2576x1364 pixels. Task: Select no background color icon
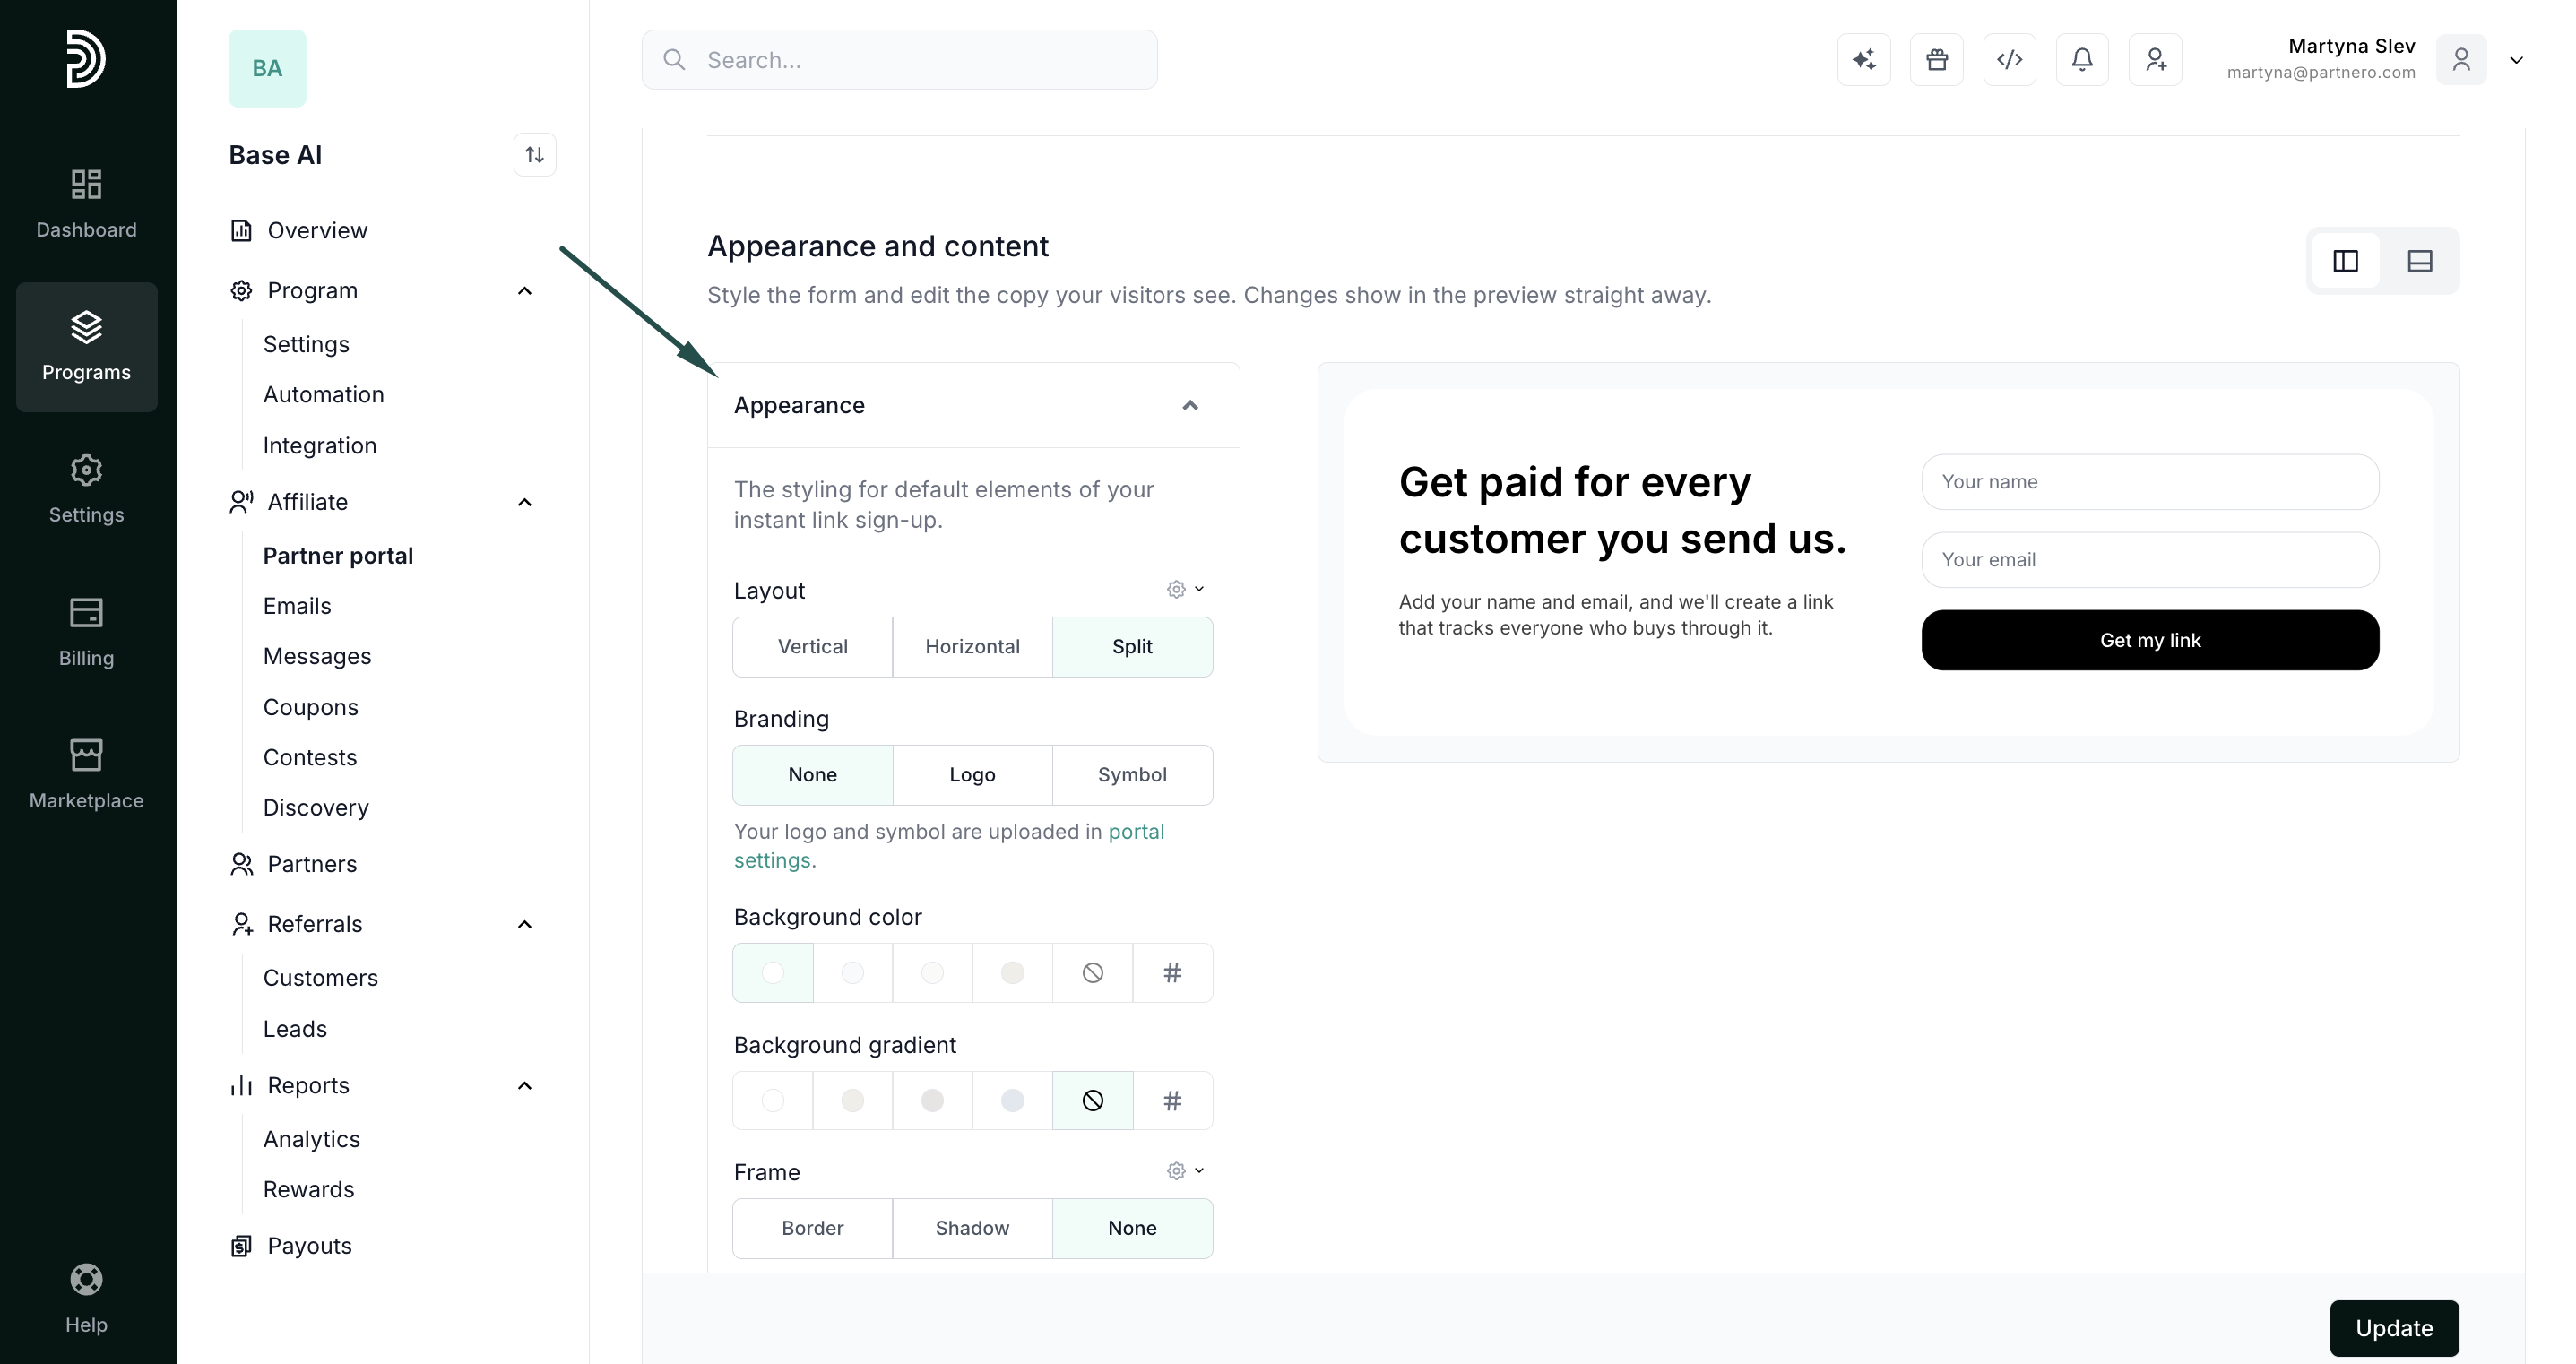pos(1093,973)
